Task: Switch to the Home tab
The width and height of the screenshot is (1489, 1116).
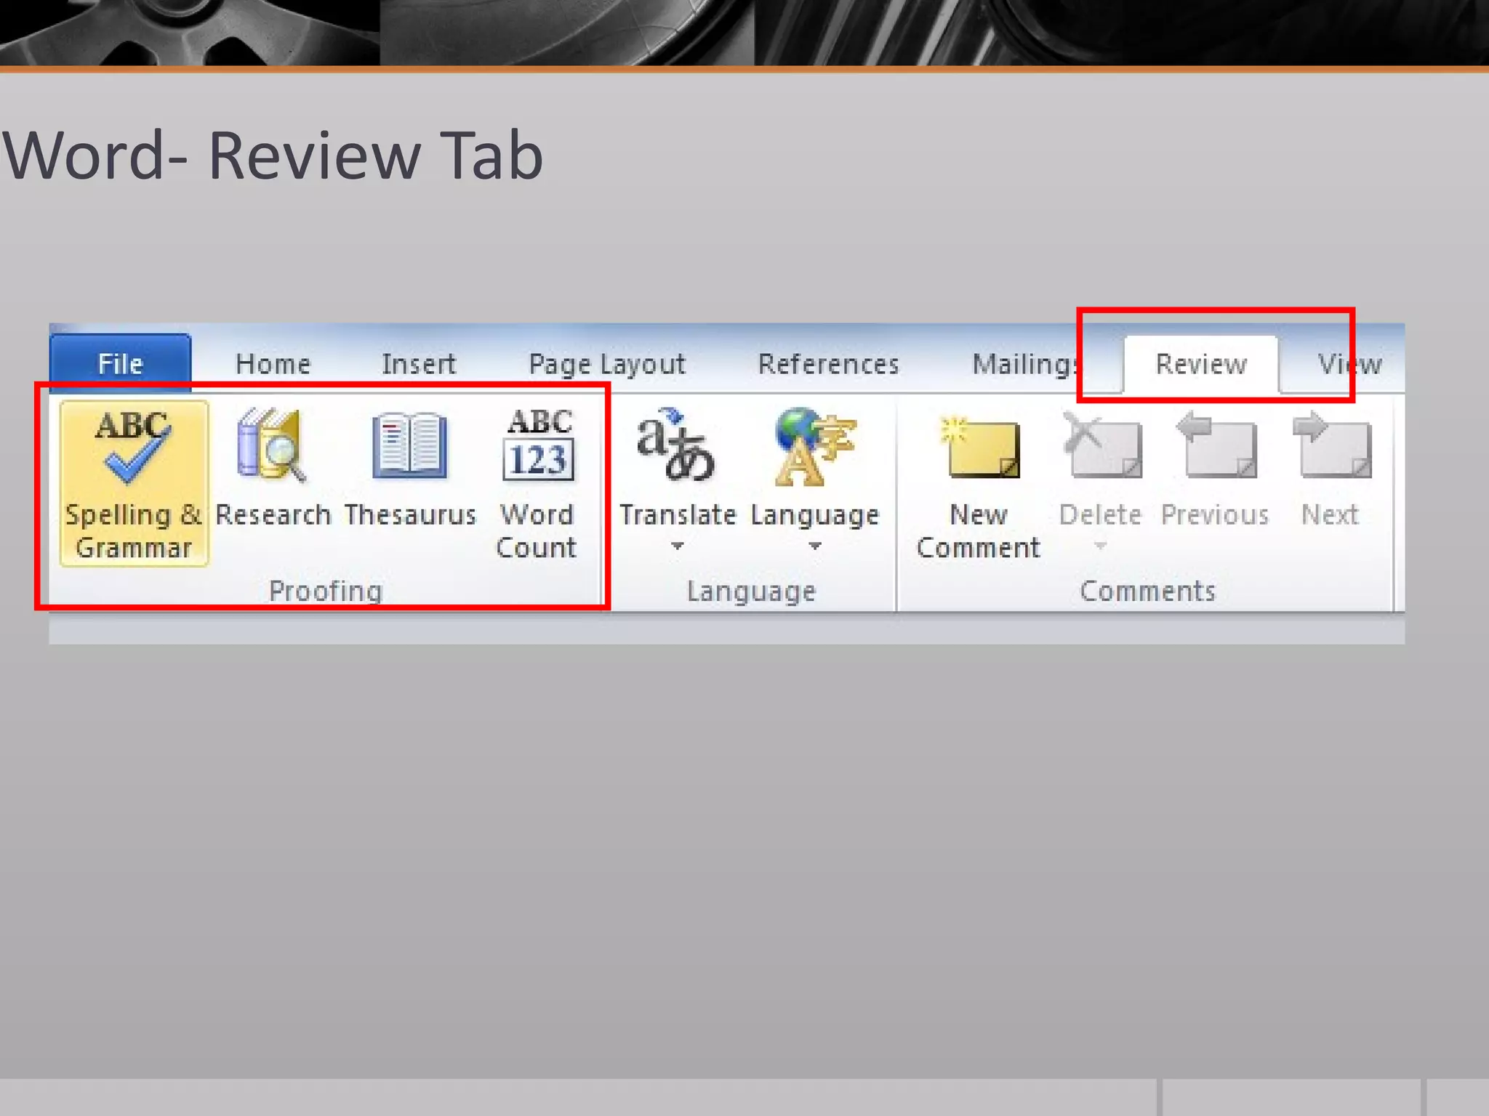Action: [273, 363]
